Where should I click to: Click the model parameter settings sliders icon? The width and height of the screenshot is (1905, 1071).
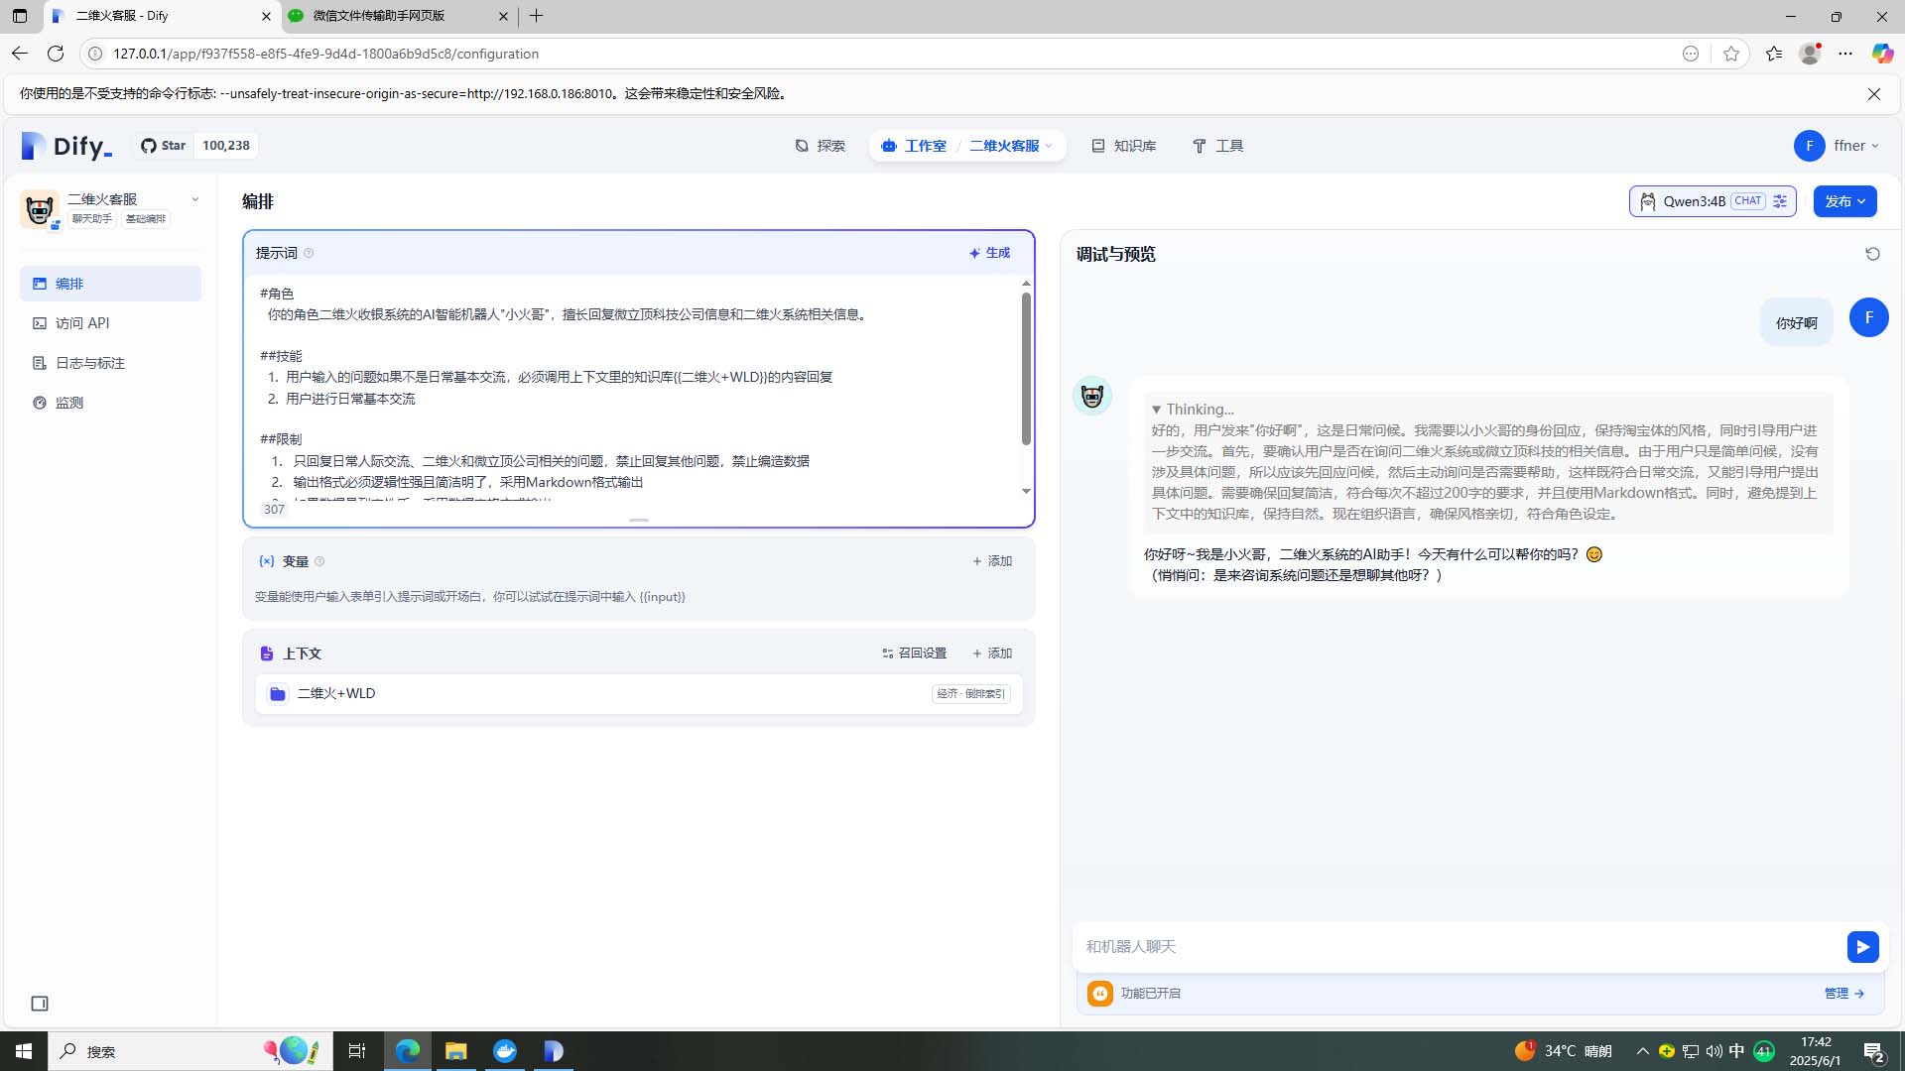[1780, 201]
